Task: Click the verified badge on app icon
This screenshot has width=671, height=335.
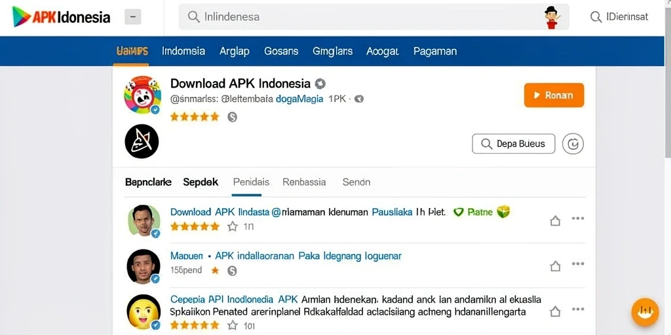Action: point(155,110)
